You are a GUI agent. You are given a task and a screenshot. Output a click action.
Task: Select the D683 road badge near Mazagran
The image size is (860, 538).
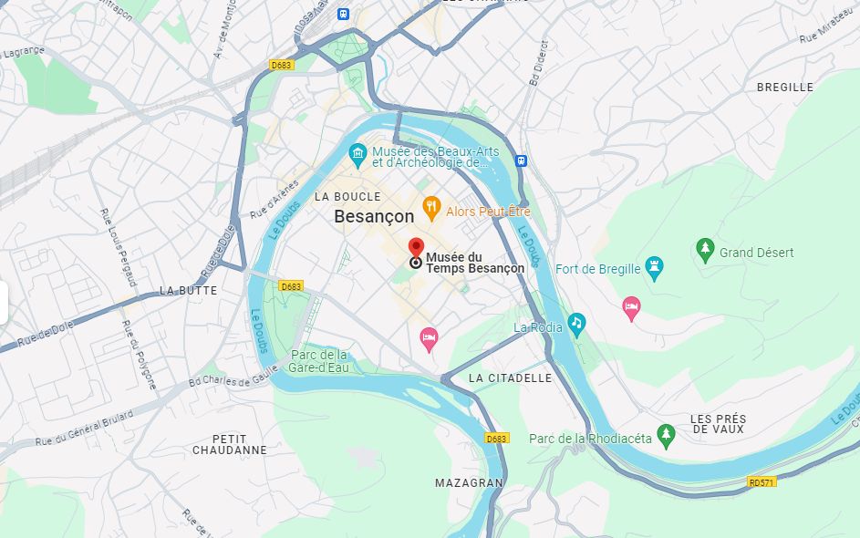click(x=497, y=439)
